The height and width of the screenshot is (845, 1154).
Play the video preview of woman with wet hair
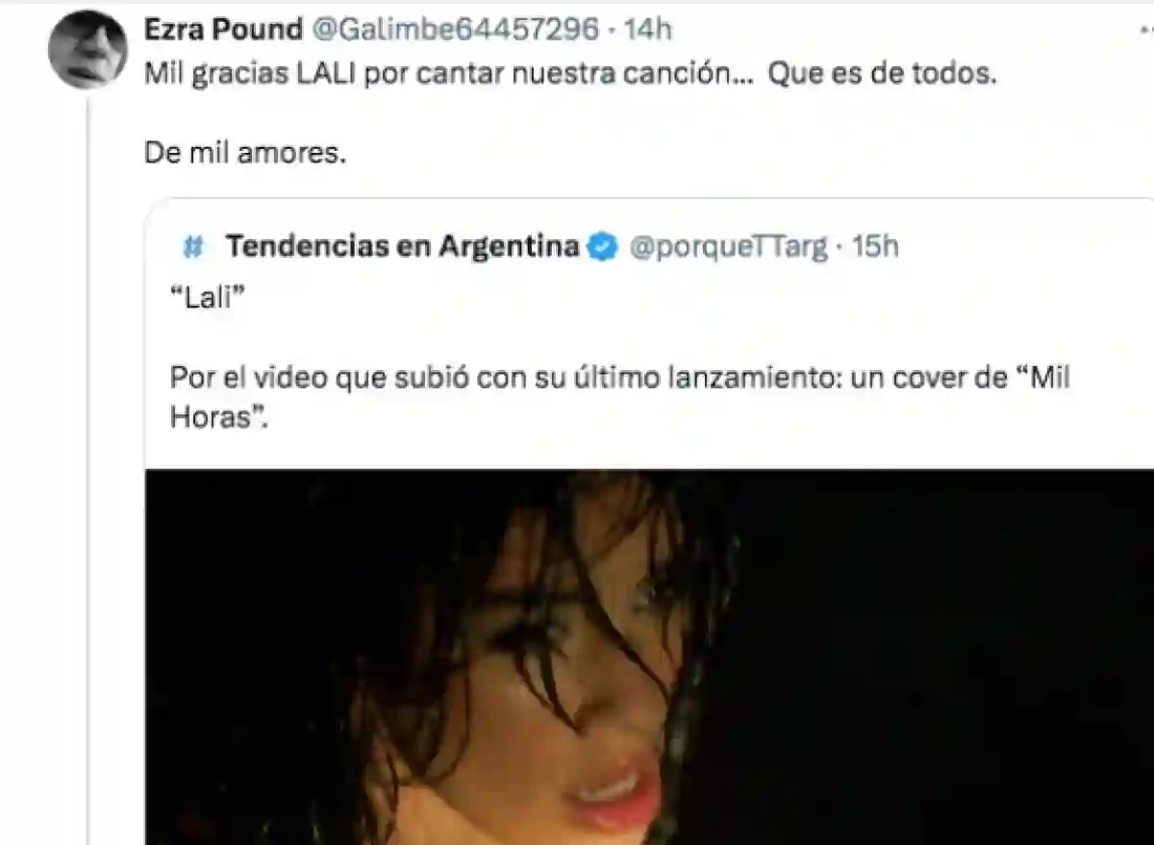(x=649, y=657)
